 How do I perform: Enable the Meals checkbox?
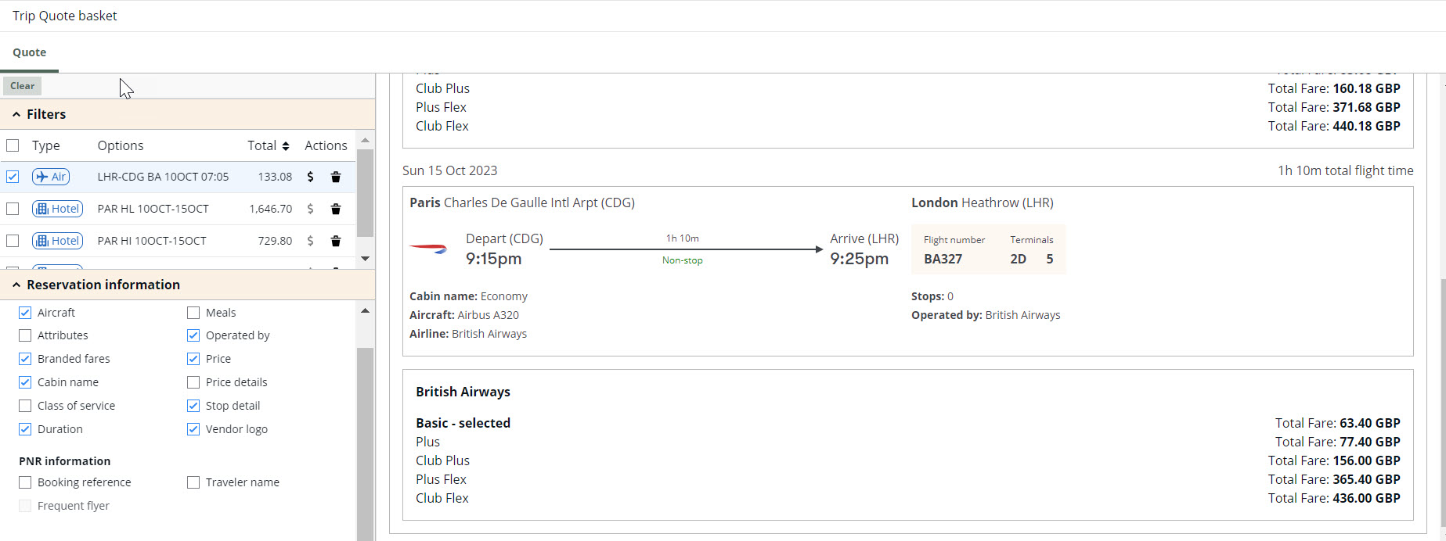[193, 313]
